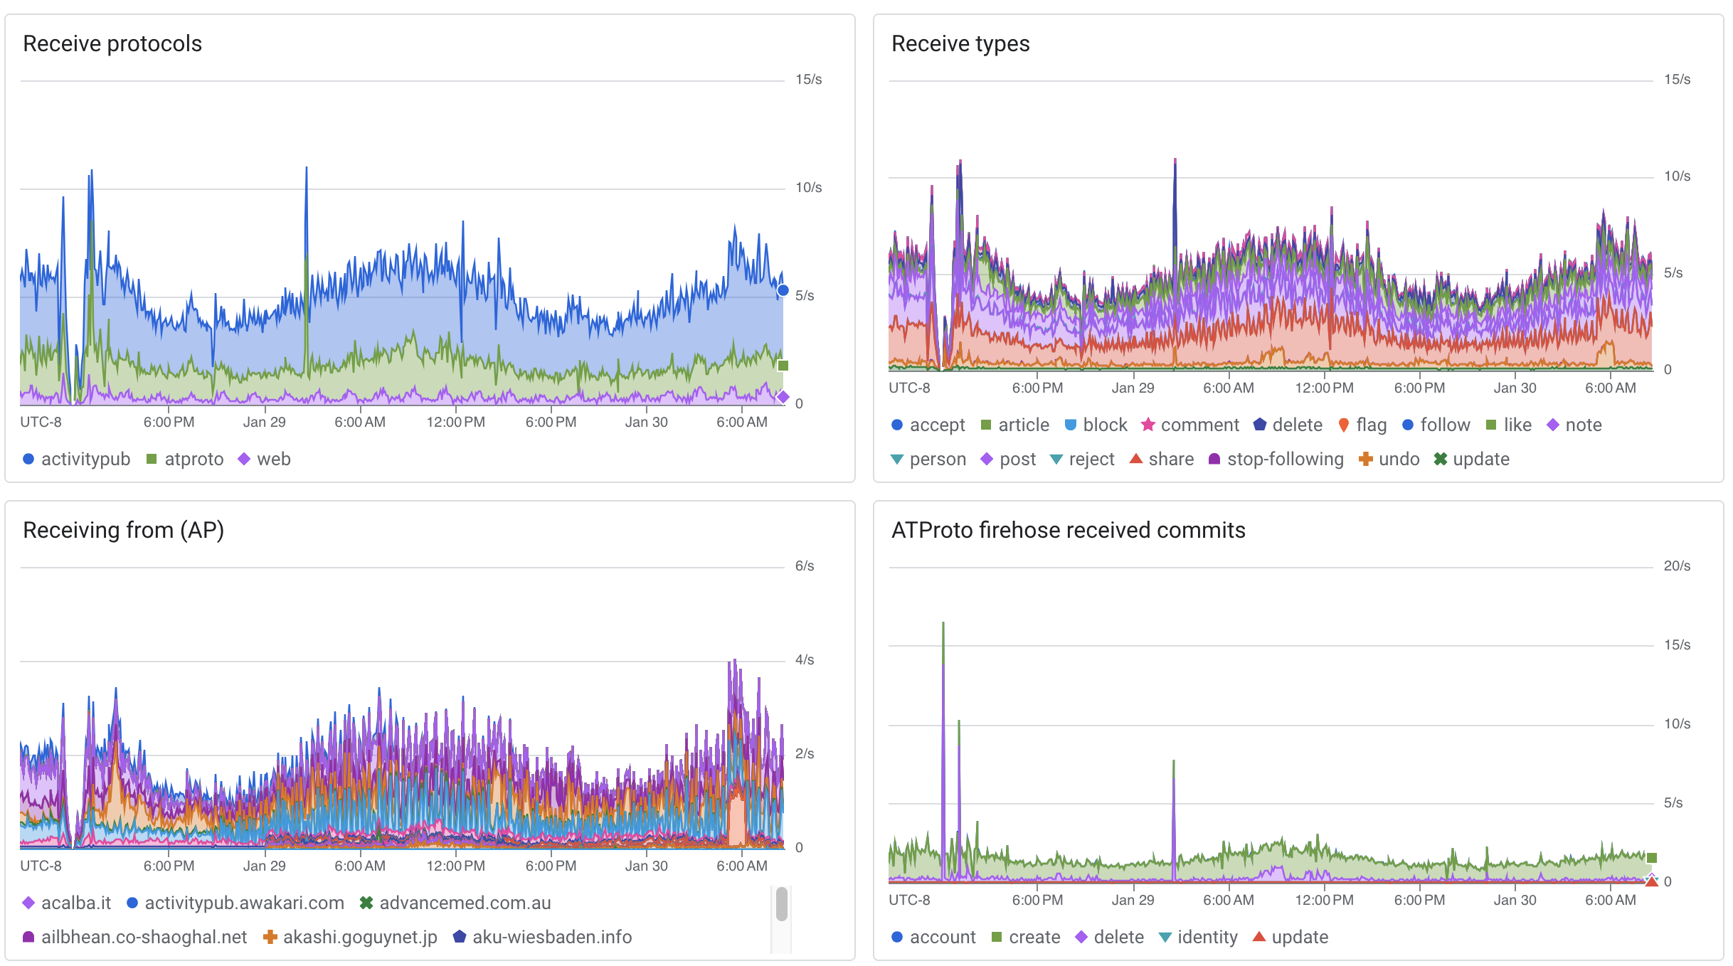Select the activitypub.awakari.com legend entry

pyautogui.click(x=244, y=903)
